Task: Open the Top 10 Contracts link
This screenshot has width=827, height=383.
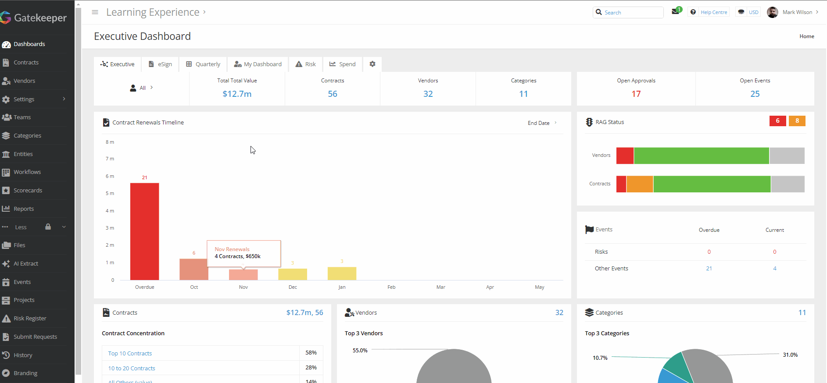Action: pyautogui.click(x=130, y=354)
